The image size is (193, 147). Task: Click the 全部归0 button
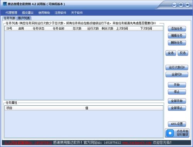click(x=177, y=74)
